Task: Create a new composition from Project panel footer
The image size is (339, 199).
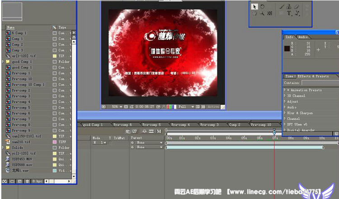Action: tap(20, 181)
